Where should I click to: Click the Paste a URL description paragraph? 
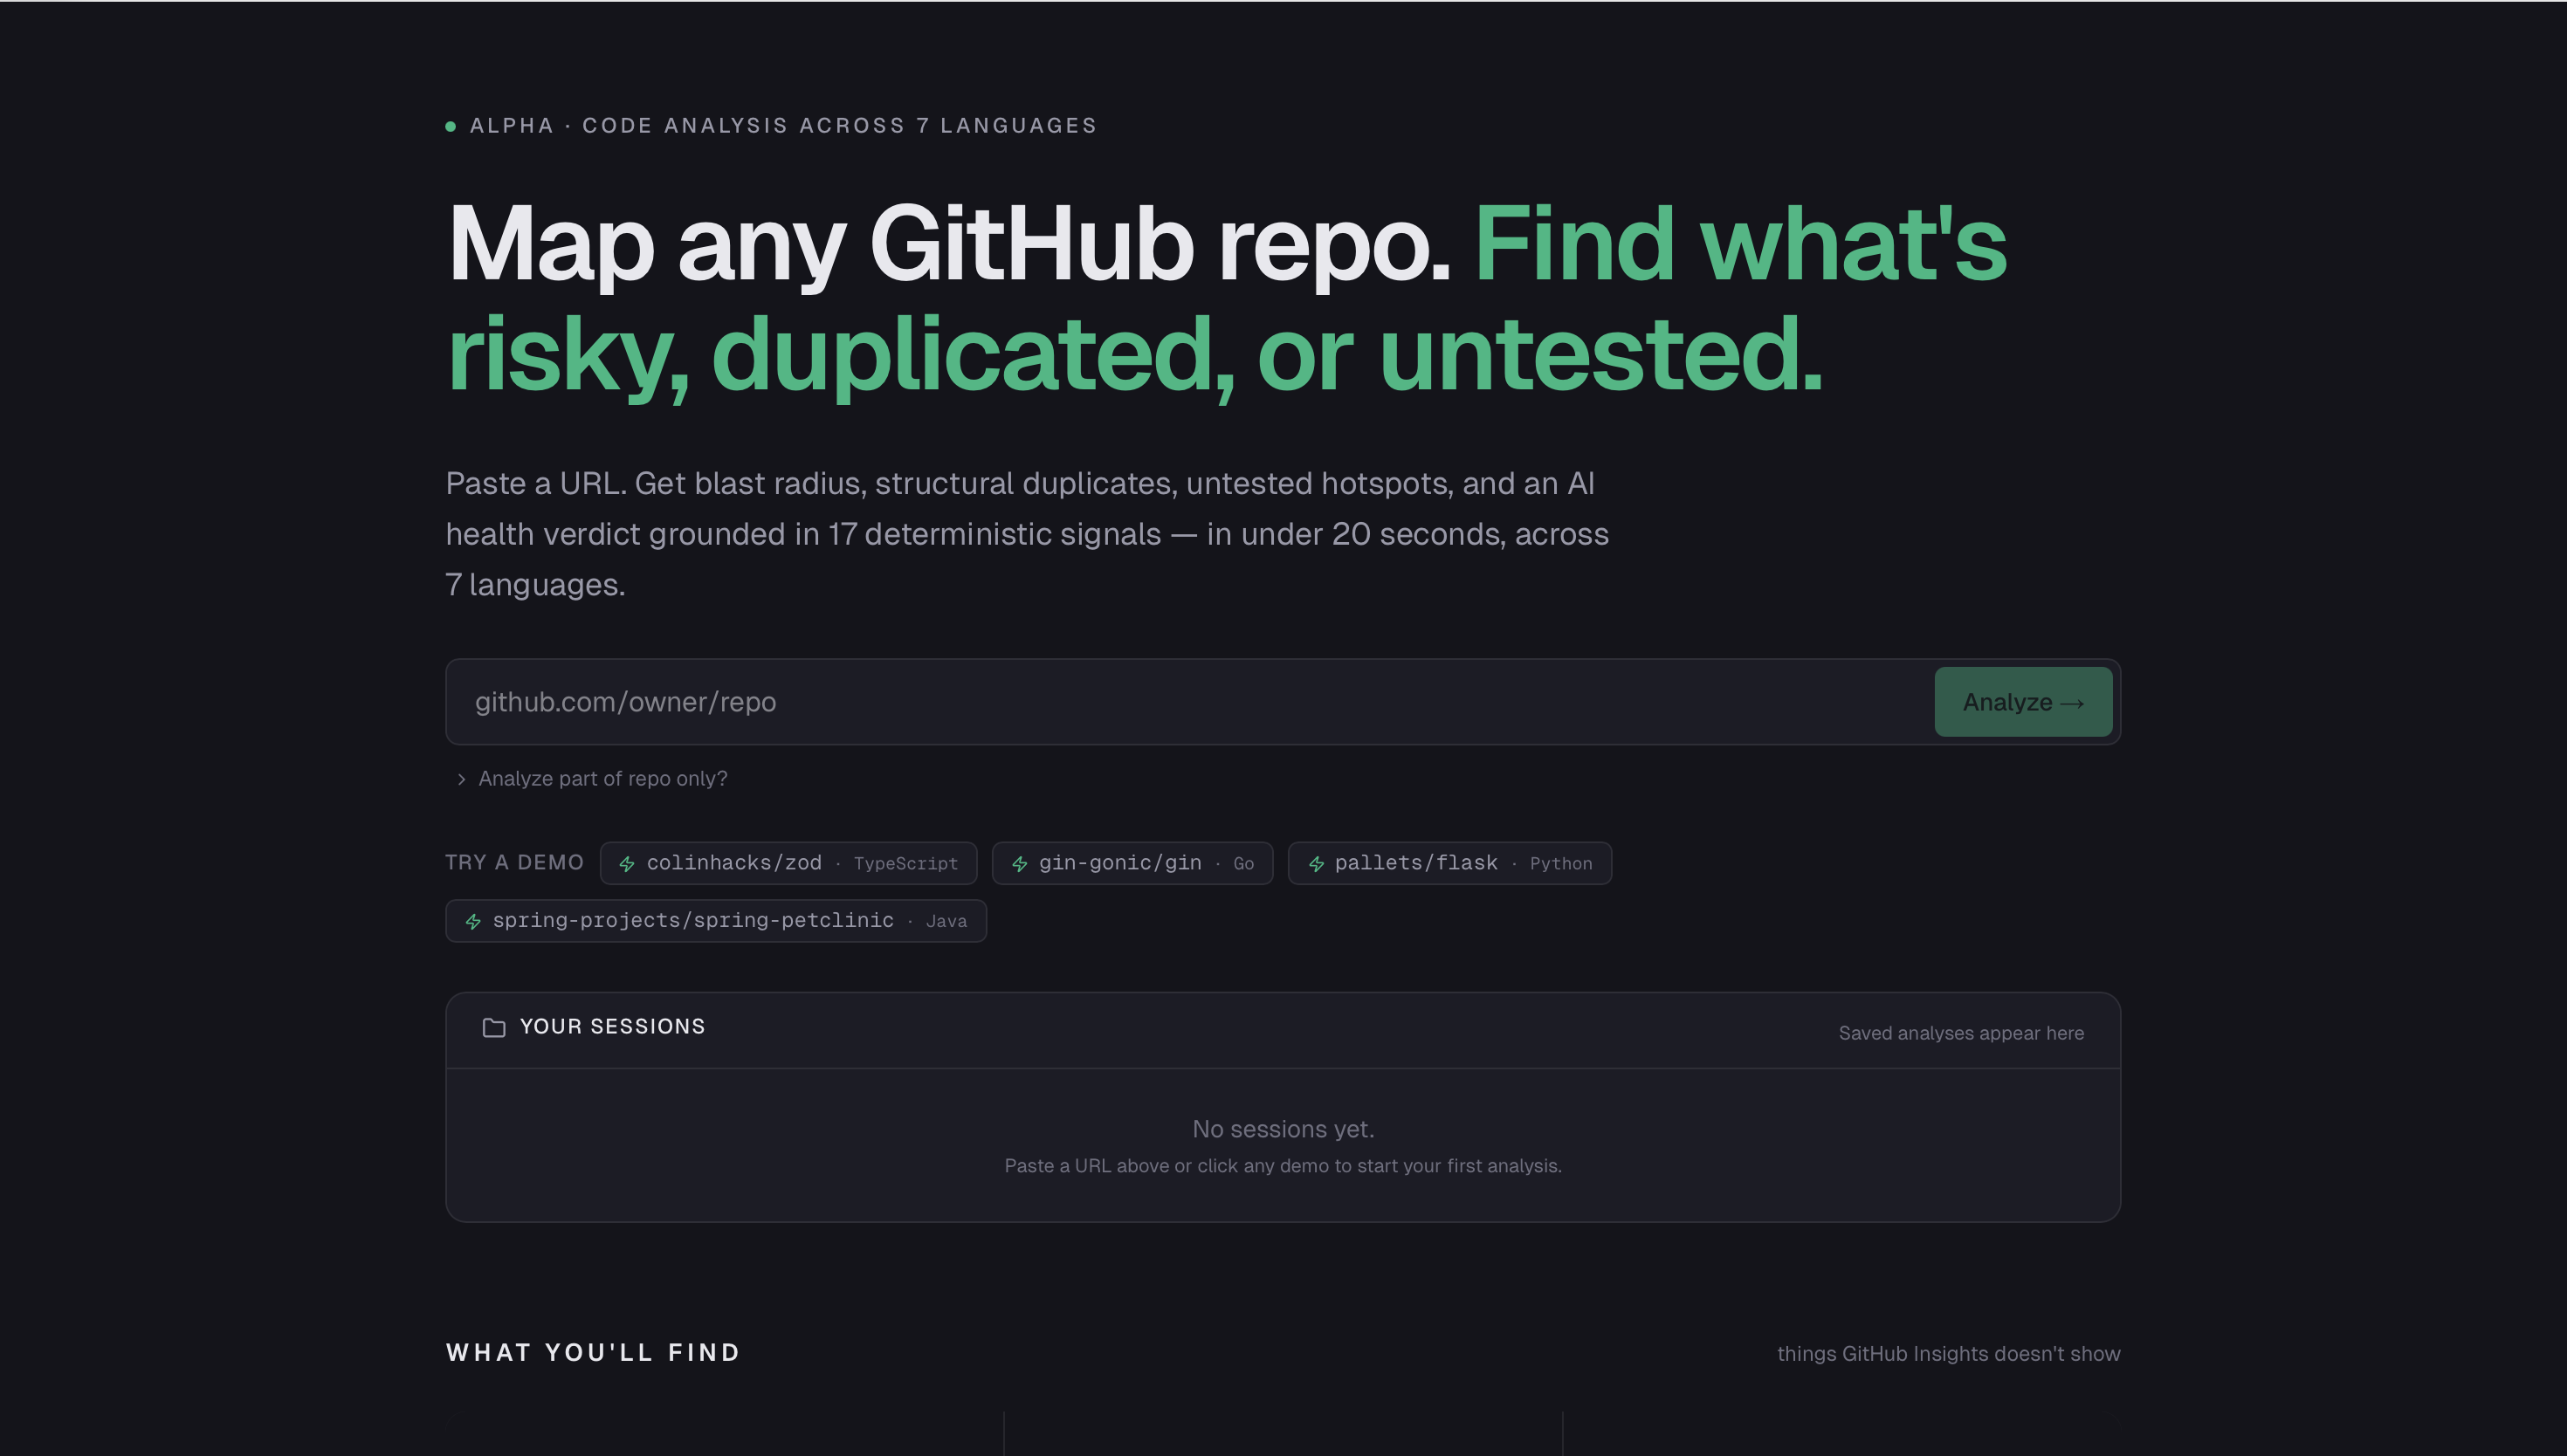click(1027, 534)
